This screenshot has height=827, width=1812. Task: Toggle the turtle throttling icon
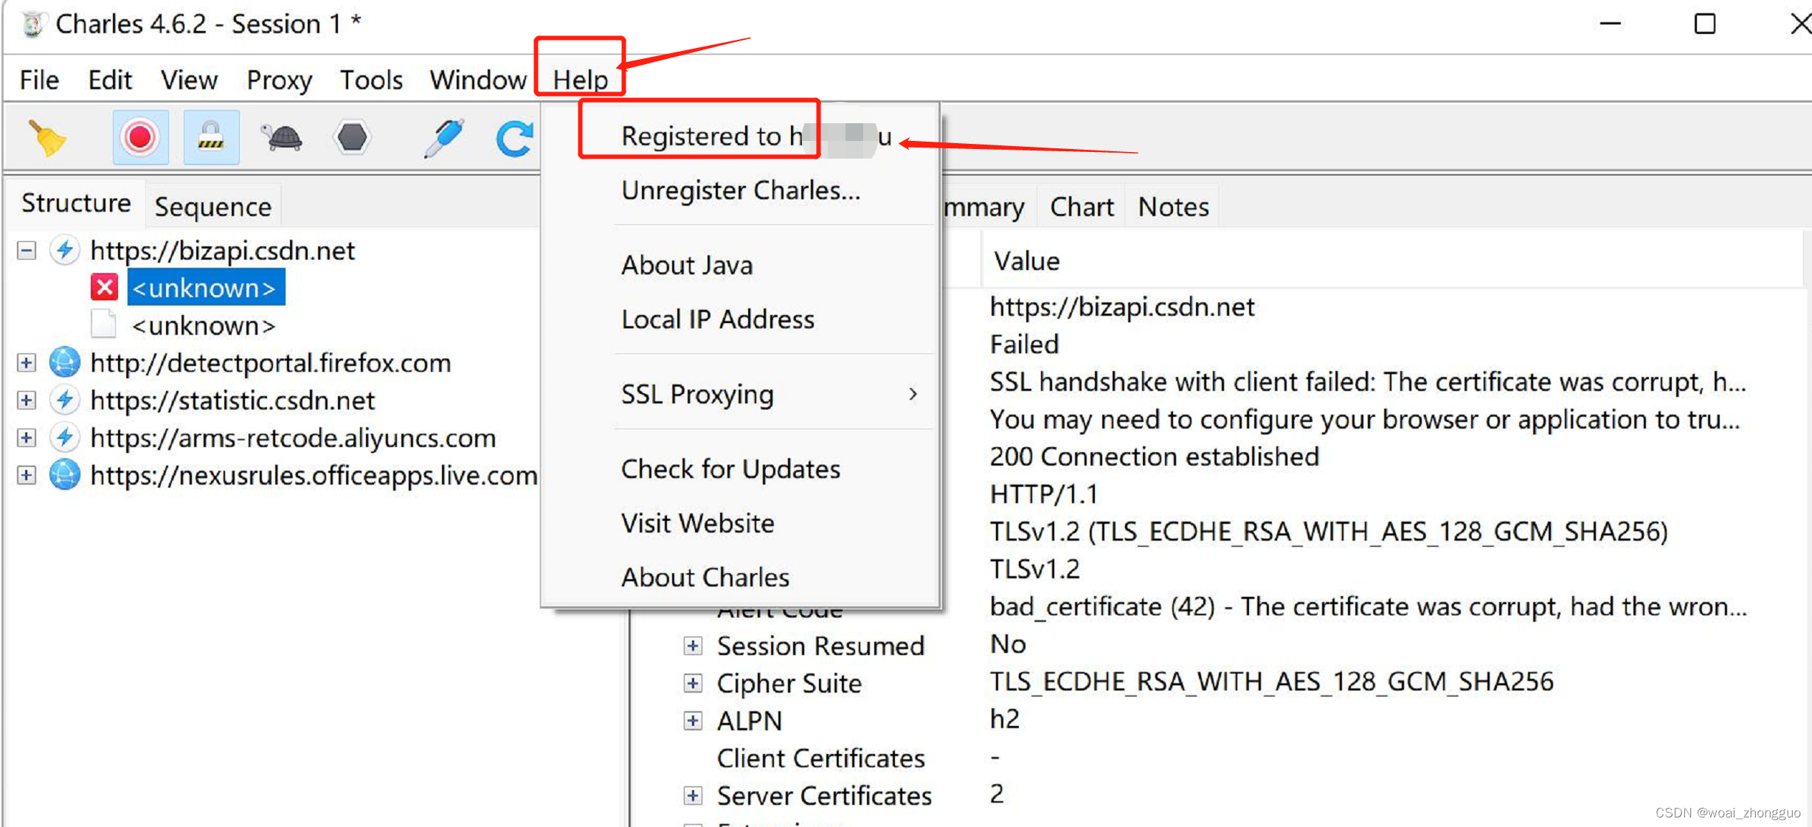coord(282,138)
